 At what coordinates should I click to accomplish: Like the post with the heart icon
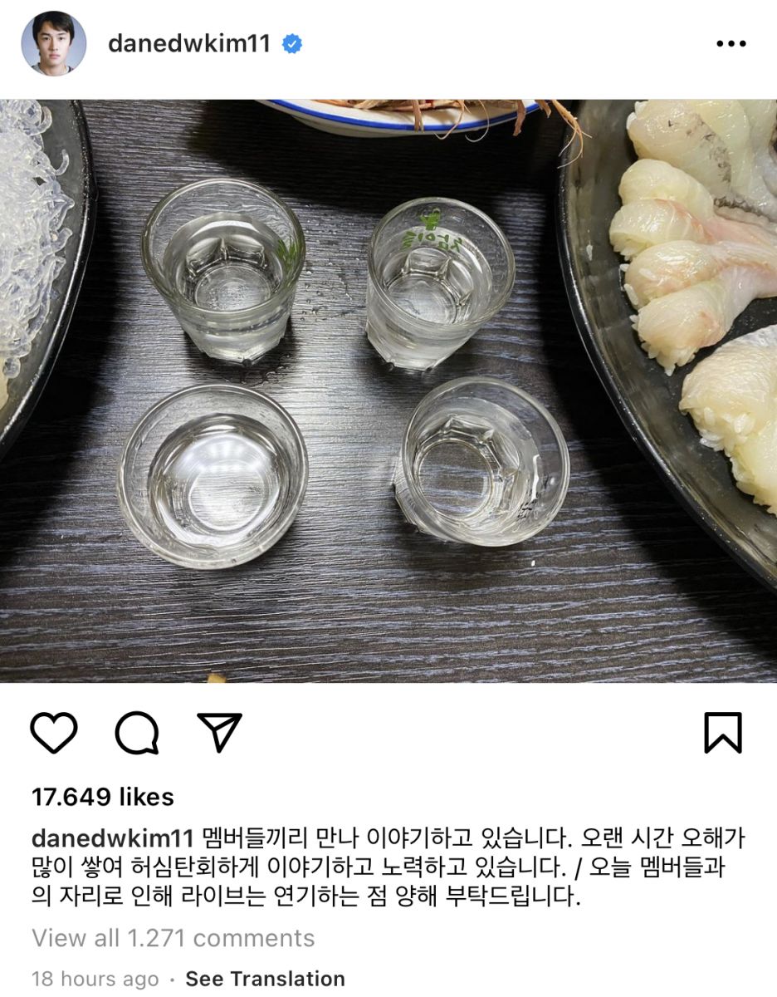coord(54,733)
